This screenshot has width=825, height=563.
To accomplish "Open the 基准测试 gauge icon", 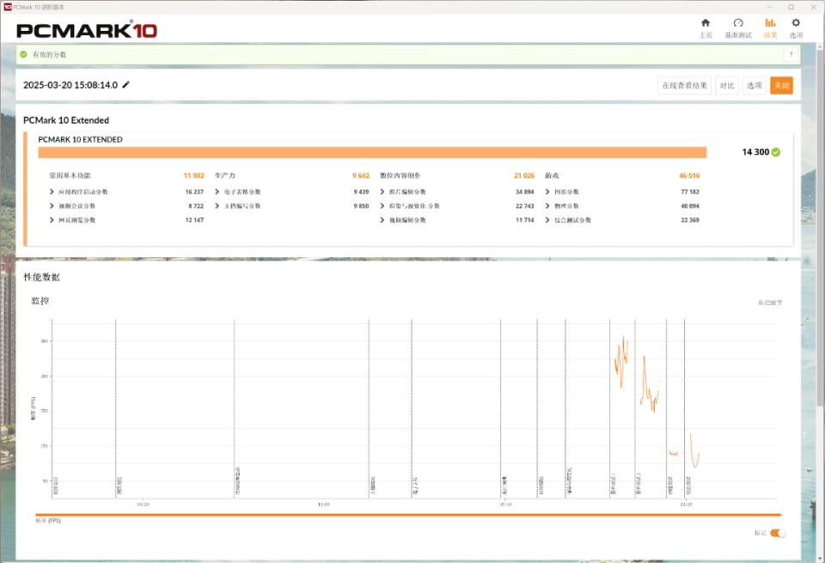I will click(738, 22).
